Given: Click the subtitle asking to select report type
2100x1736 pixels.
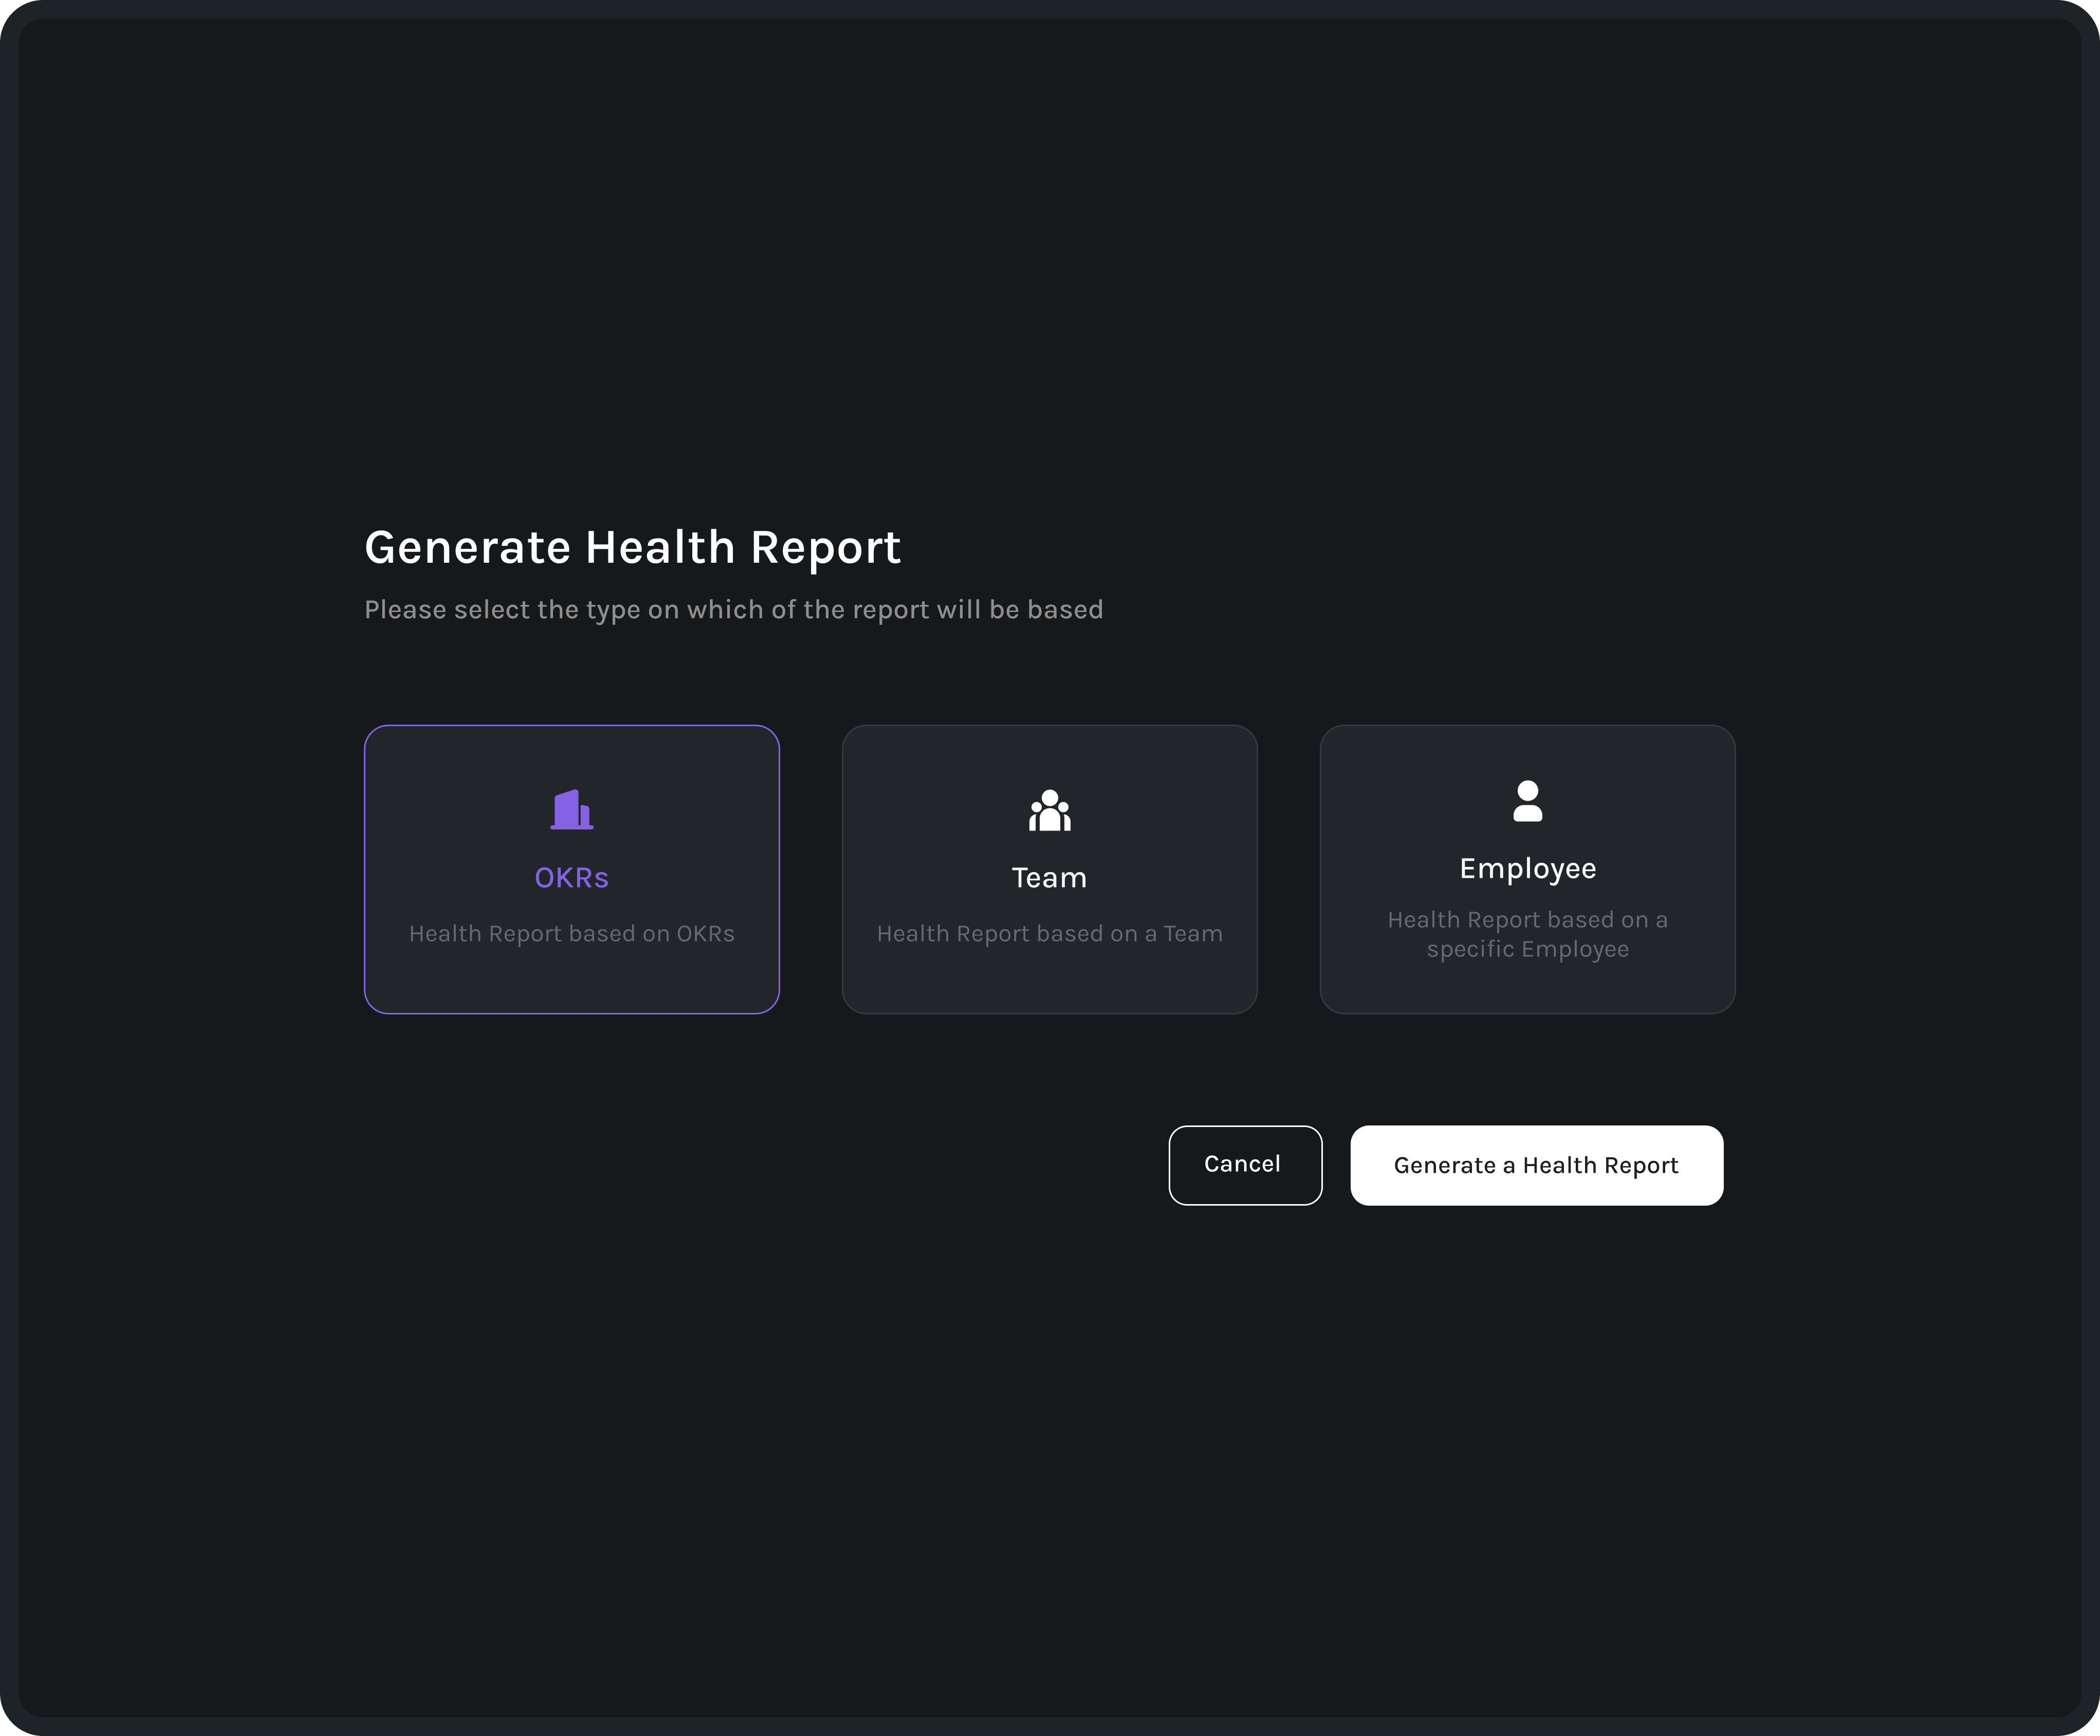Looking at the screenshot, I should coord(733,609).
